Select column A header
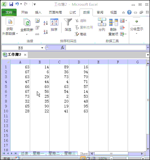The image size is (150, 160). (20, 62)
